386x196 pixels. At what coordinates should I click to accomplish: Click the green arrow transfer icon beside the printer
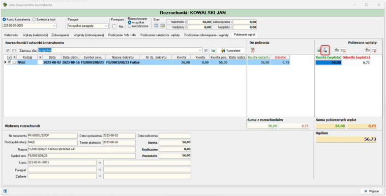(318, 50)
